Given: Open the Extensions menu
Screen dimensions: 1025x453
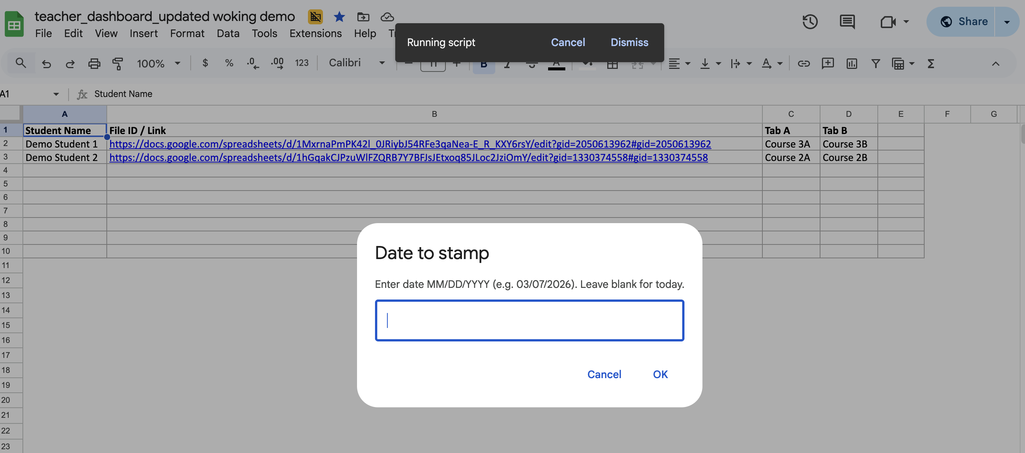Looking at the screenshot, I should click(315, 33).
